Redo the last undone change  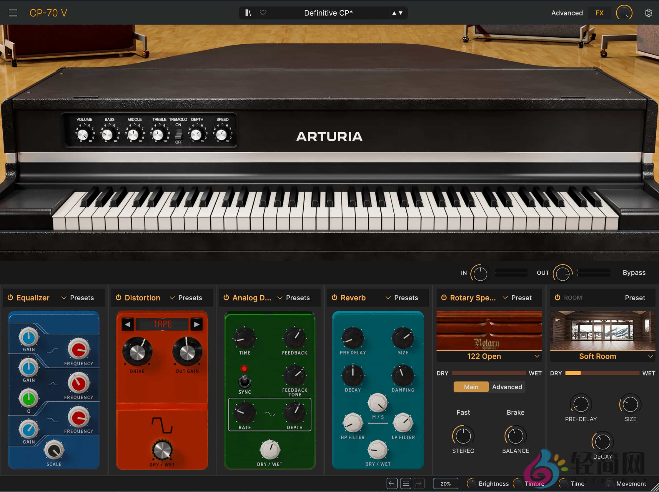tap(419, 484)
